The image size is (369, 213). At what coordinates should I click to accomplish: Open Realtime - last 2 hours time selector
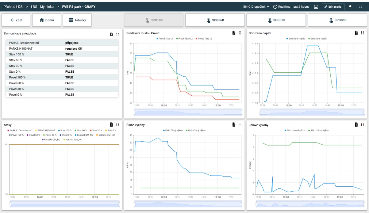tap(291, 7)
